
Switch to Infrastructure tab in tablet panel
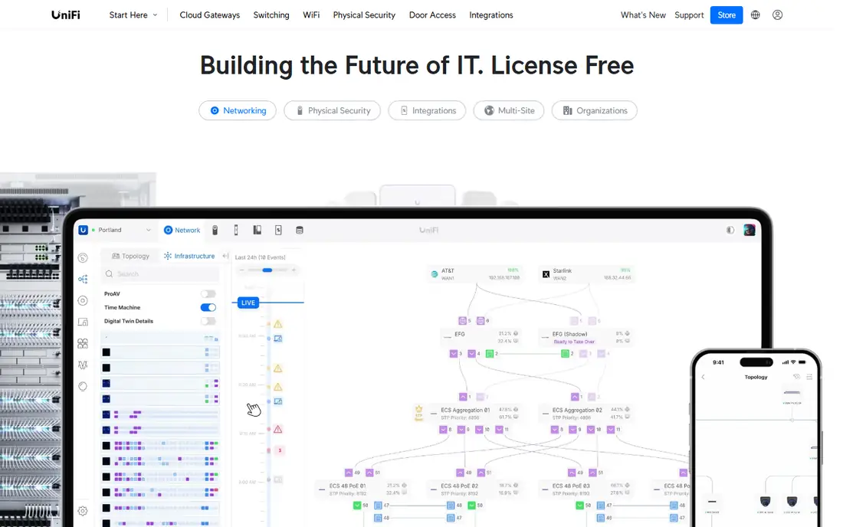click(189, 256)
